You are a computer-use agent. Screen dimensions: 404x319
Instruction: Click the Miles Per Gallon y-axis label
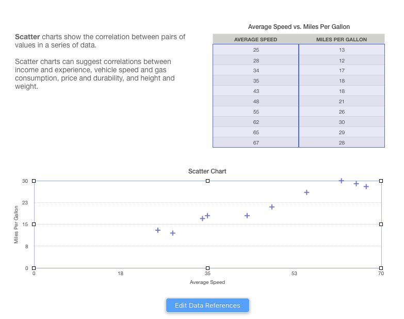(16, 225)
